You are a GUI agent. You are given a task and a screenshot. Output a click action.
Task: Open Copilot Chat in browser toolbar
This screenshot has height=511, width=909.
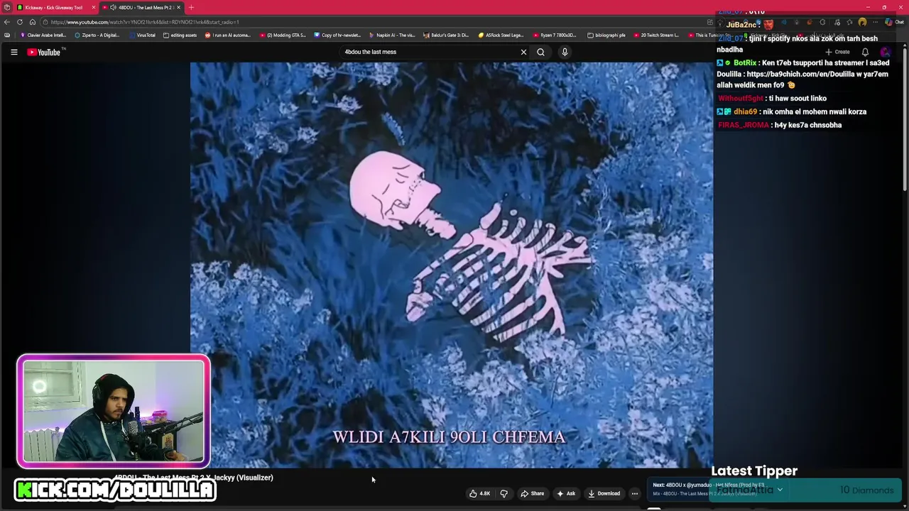click(x=893, y=22)
